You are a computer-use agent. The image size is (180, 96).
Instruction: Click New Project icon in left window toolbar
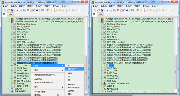[x=5, y=10]
